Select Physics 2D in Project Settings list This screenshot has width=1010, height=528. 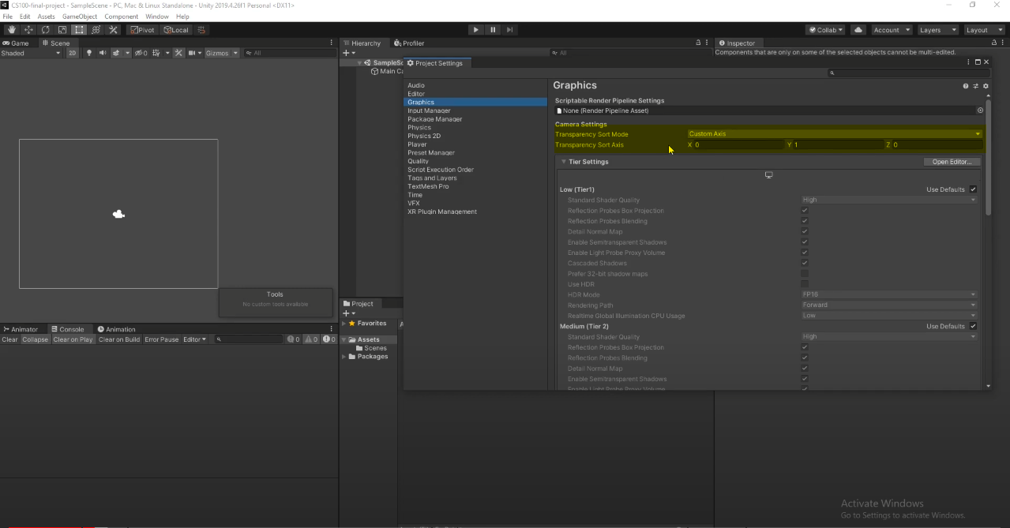pos(424,136)
